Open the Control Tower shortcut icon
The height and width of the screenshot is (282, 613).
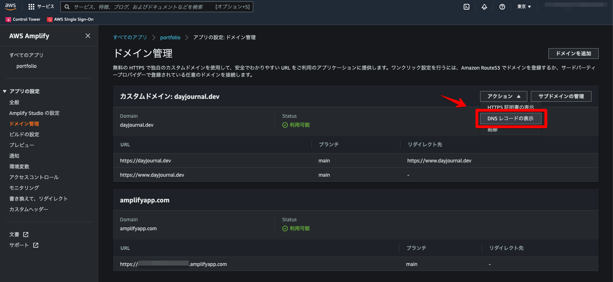(8, 20)
